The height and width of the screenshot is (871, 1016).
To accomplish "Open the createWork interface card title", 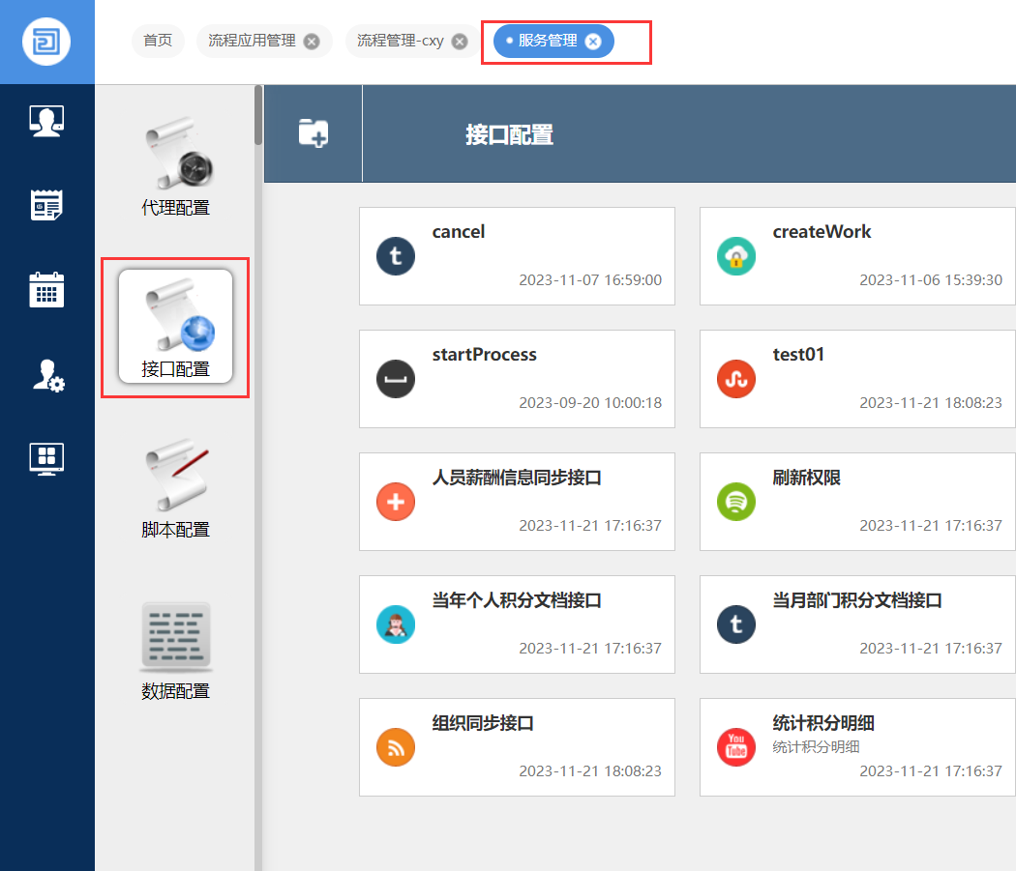I will pyautogui.click(x=822, y=232).
